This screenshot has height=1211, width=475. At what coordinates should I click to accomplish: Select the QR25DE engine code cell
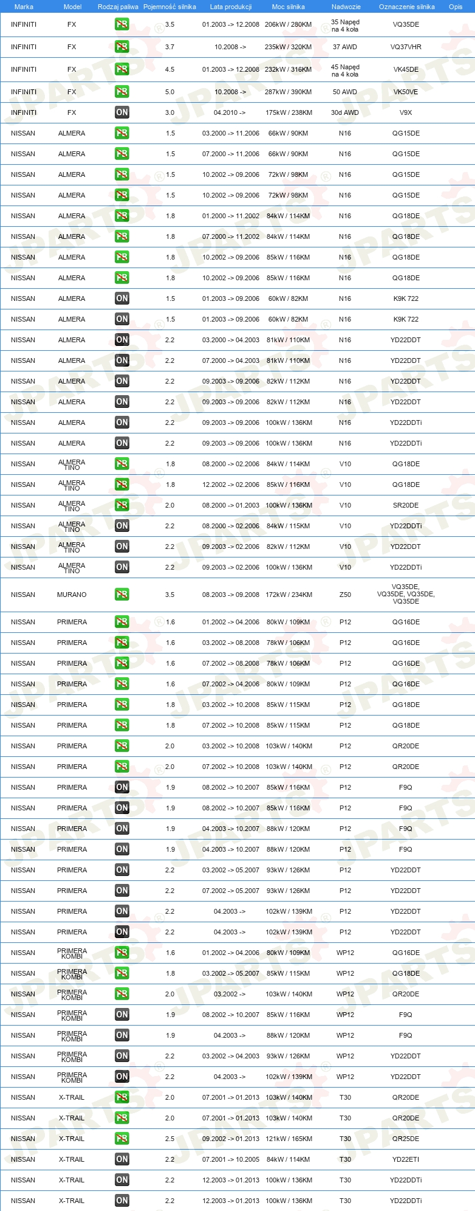(406, 1139)
